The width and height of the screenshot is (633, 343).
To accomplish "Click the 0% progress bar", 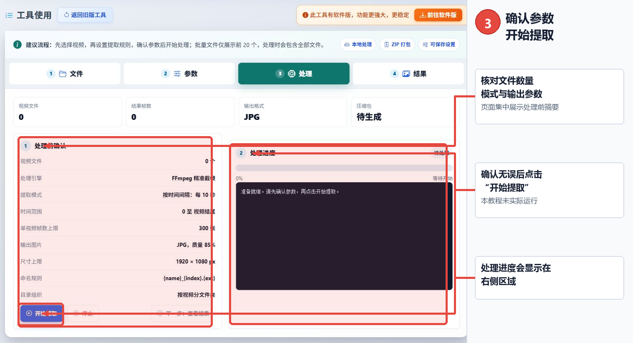I will coord(344,168).
